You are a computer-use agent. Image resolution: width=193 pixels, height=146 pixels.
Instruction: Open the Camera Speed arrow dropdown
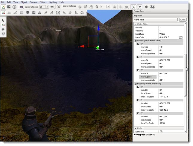(x=47, y=7)
